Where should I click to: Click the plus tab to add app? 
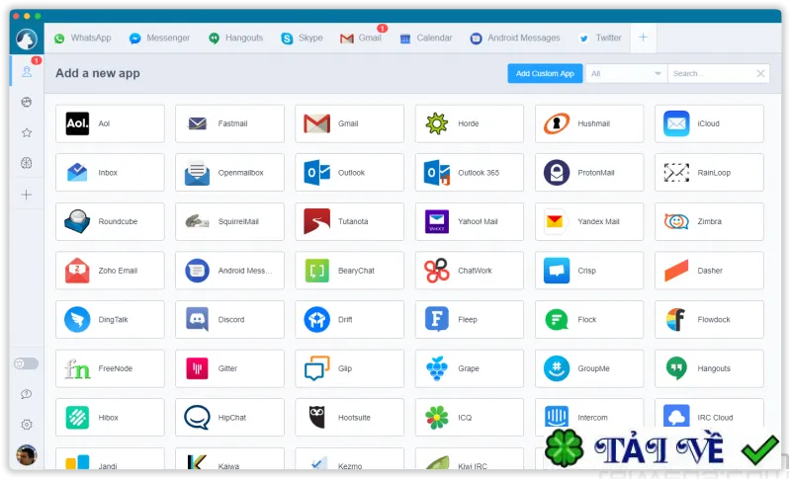pyautogui.click(x=644, y=38)
